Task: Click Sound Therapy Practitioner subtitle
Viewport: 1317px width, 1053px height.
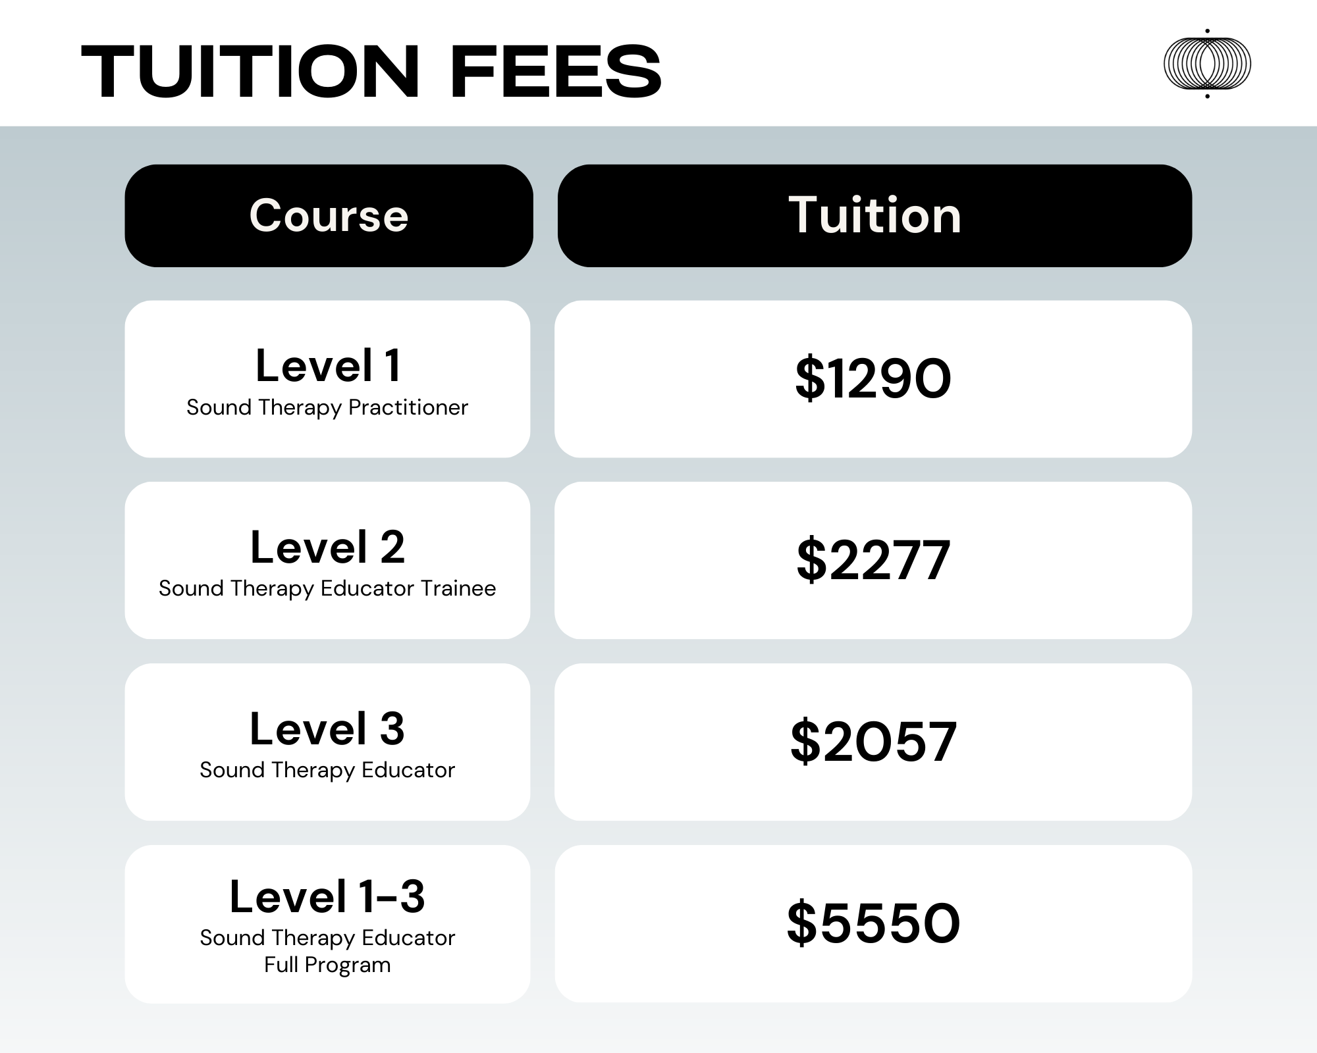Action: [x=327, y=407]
